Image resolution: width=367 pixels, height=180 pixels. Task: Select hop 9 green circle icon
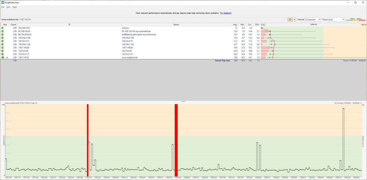[3, 54]
